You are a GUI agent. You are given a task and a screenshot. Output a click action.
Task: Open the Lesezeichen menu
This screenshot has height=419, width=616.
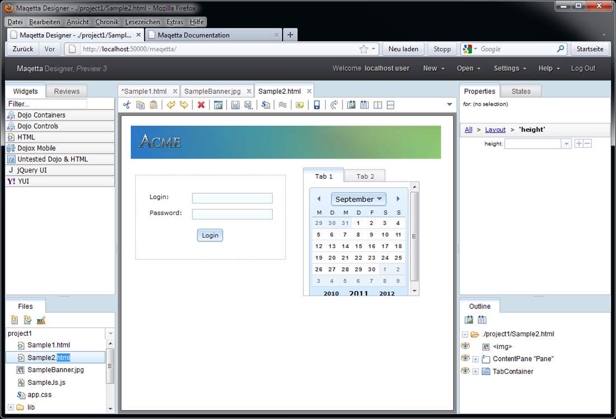coord(143,22)
